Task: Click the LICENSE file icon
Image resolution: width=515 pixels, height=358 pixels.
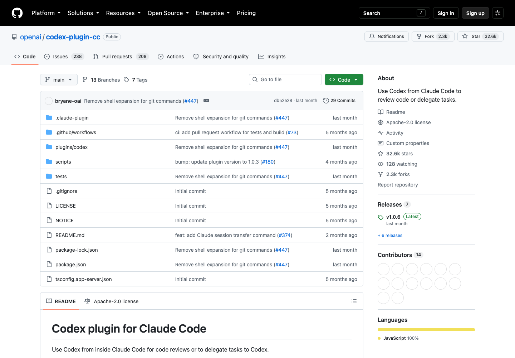Action: [x=49, y=206]
